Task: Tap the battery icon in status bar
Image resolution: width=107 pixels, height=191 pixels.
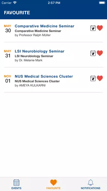Action: point(102,3)
